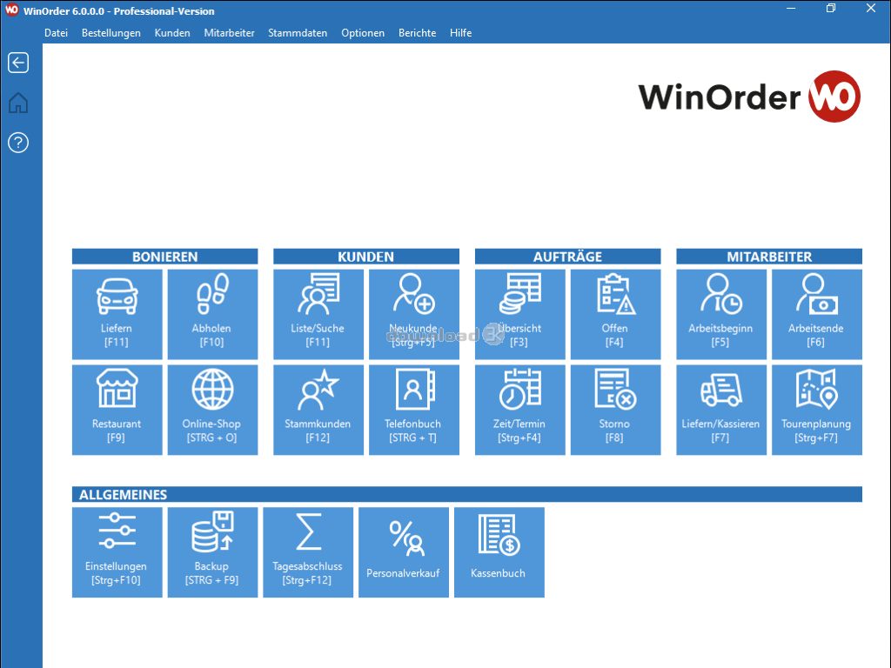Start an Abholen pickup order
Image resolution: width=891 pixels, height=668 pixels.
click(212, 314)
